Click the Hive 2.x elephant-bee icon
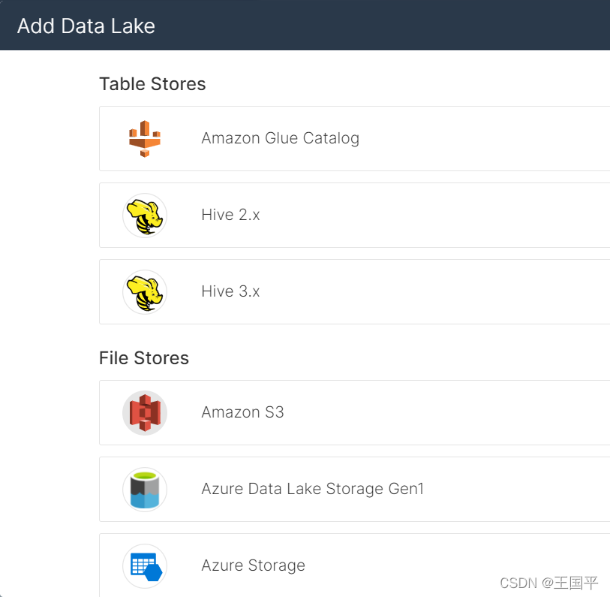610x597 pixels. (x=145, y=215)
